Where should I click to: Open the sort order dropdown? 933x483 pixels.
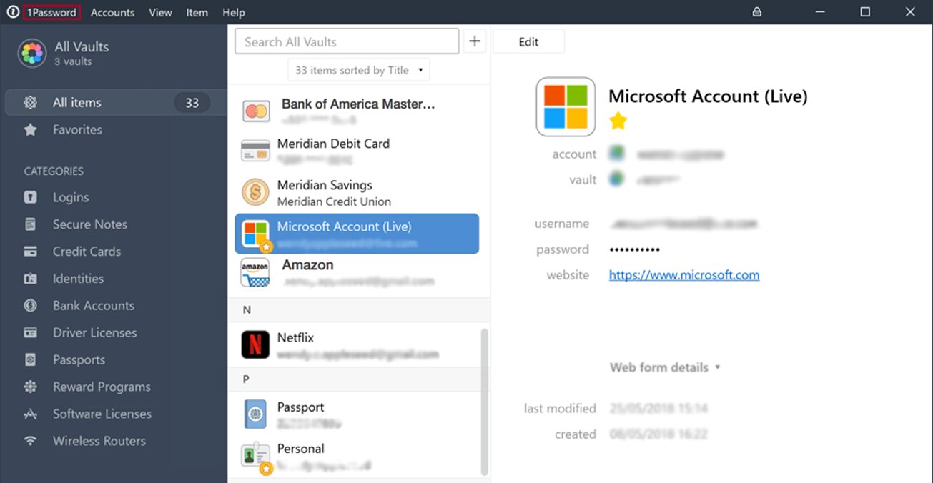358,70
